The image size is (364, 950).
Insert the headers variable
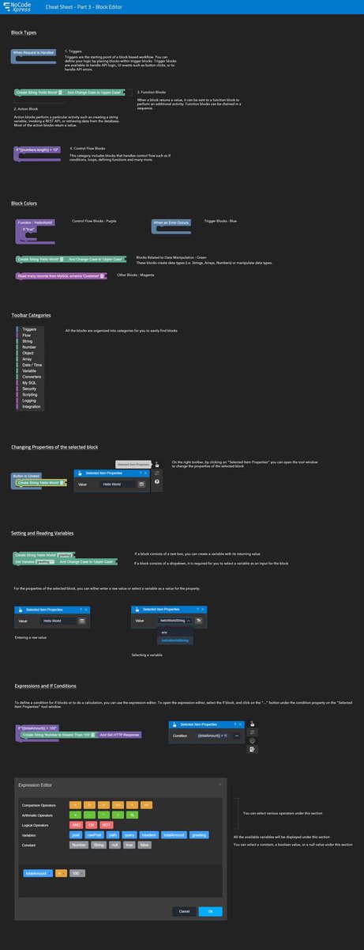[149, 835]
